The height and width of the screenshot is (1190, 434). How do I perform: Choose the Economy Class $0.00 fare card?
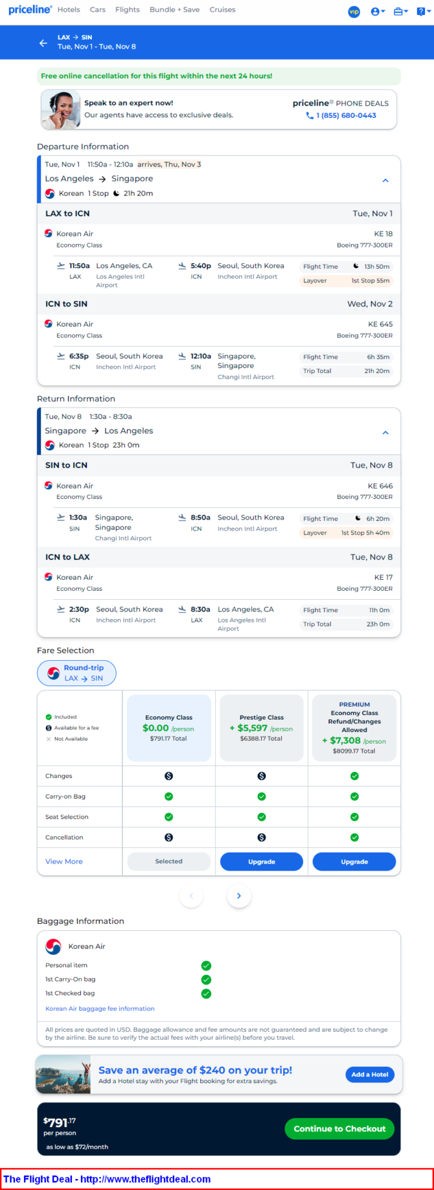(169, 727)
